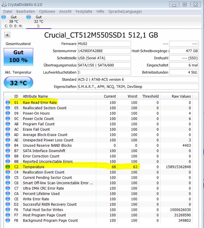Viewport: 204px width, 228px height.
Task: Click status orb for Background Program Page Count
Action: (x=8, y=221)
